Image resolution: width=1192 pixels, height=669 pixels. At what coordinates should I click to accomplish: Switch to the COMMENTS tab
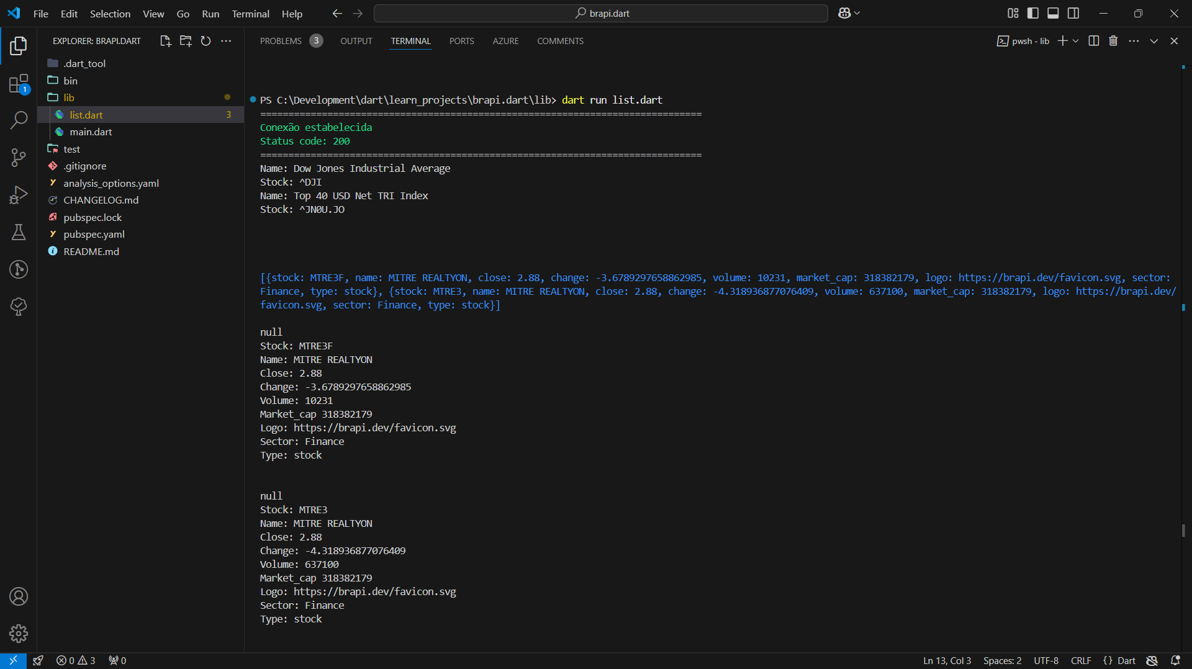(x=560, y=41)
